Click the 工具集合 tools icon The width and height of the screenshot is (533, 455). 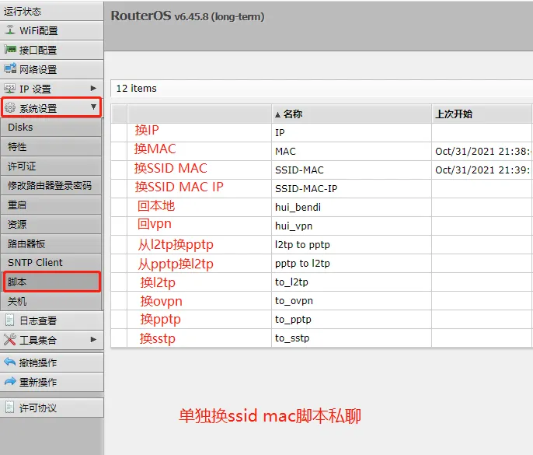10,339
